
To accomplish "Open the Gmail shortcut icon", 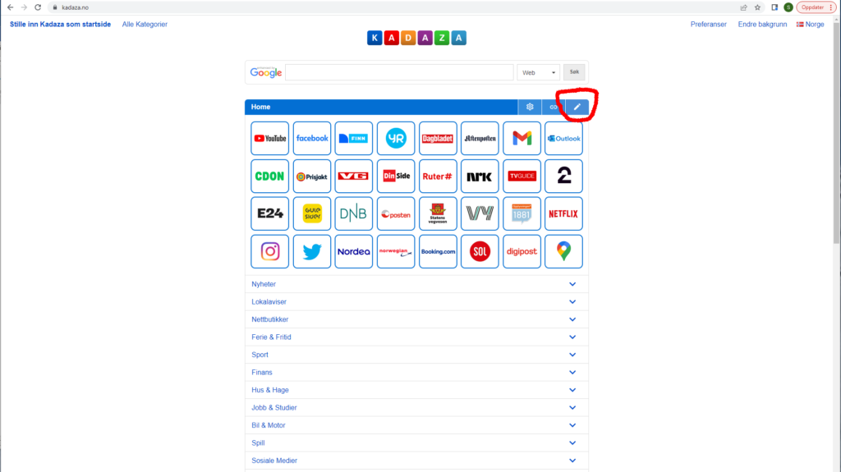I will point(522,139).
